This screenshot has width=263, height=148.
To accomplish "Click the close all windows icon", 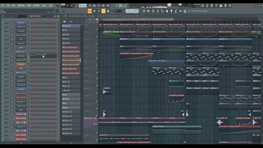I will [x=180, y=11].
